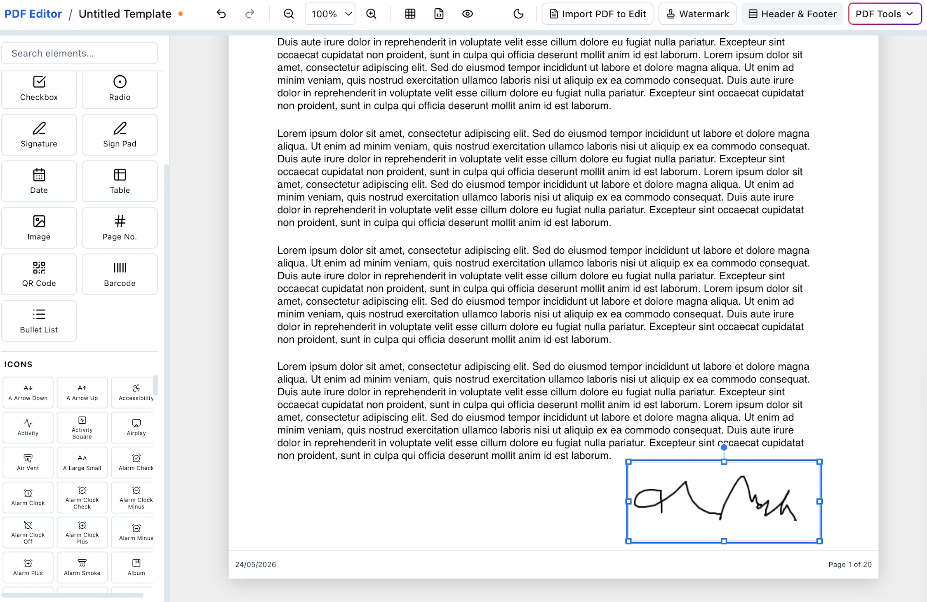The height and width of the screenshot is (602, 927).
Task: Click the horizontal scrollbar under icons list
Action: tap(73, 595)
